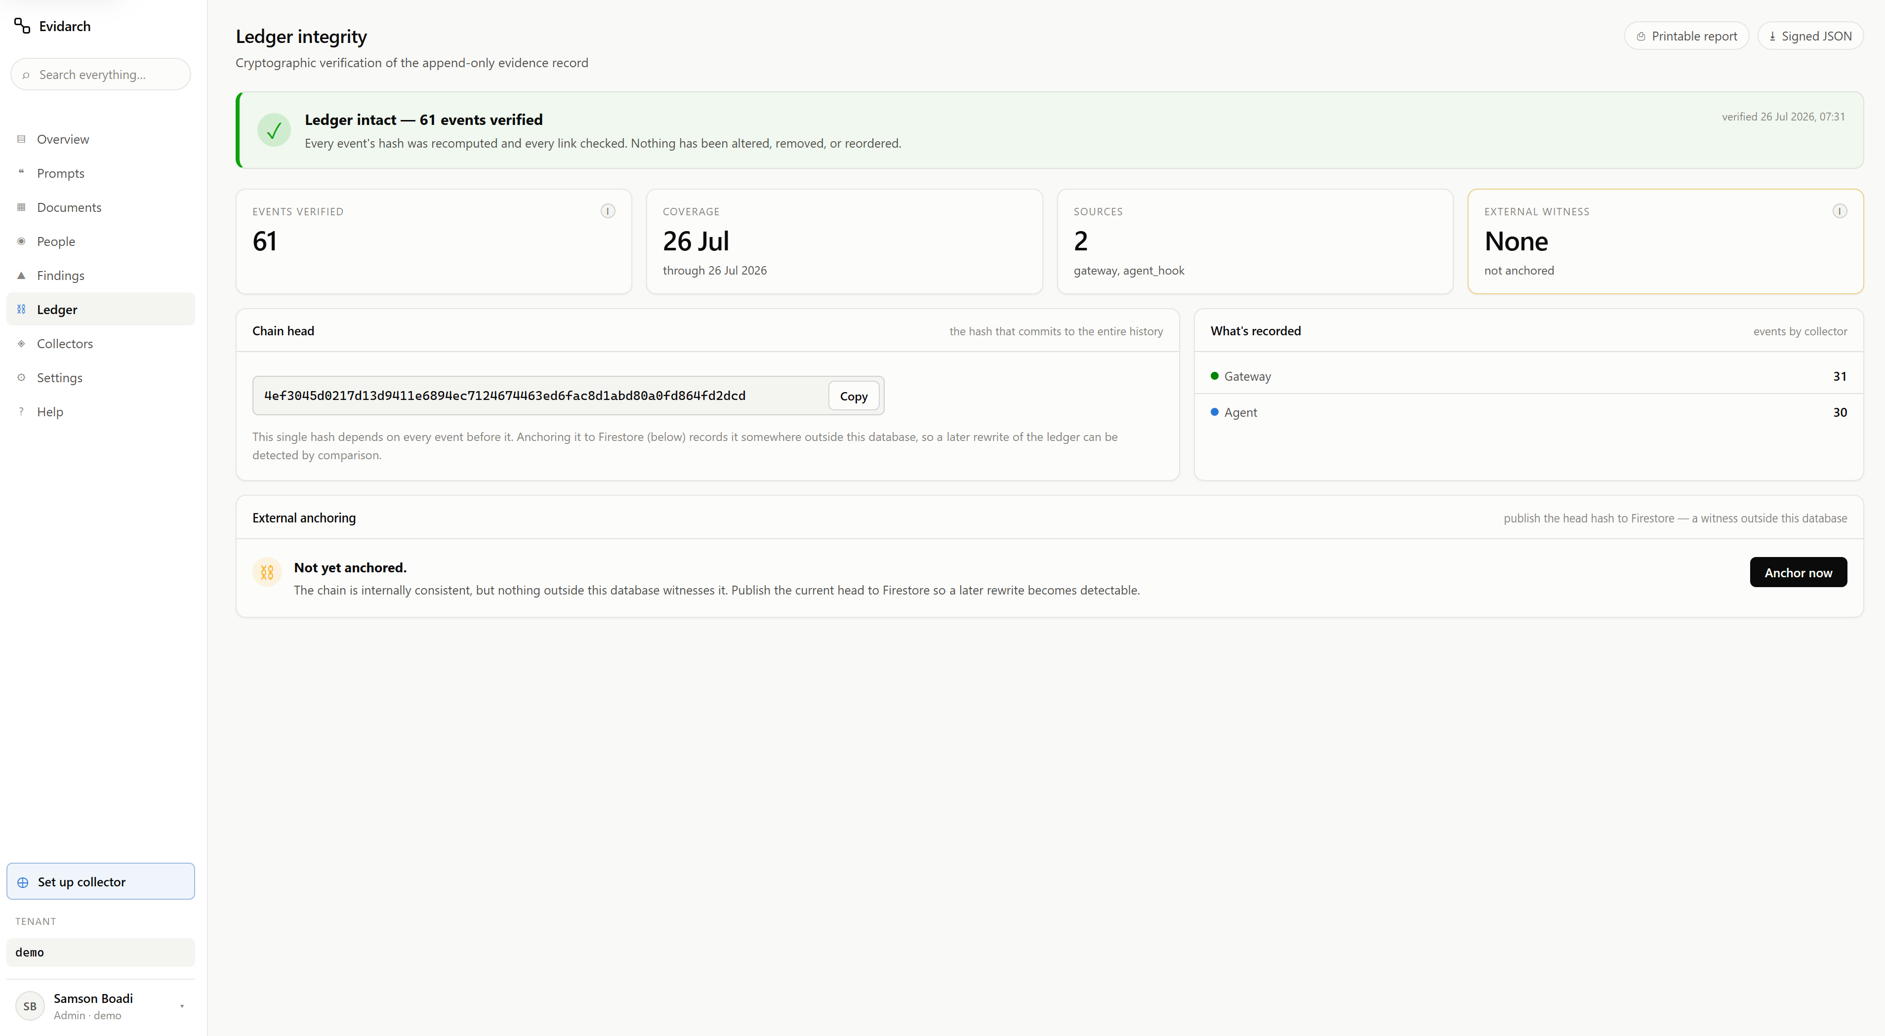Open the Help page
The image size is (1885, 1036).
coord(101,411)
